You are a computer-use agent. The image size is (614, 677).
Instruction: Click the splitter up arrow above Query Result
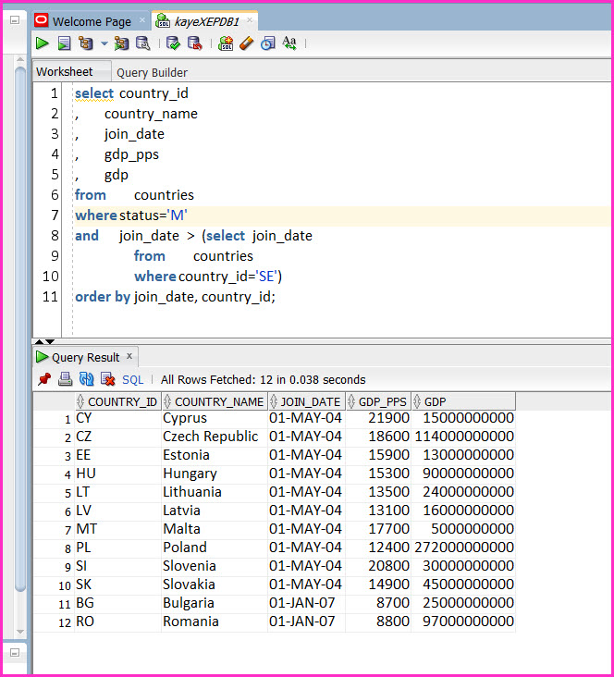(39, 341)
